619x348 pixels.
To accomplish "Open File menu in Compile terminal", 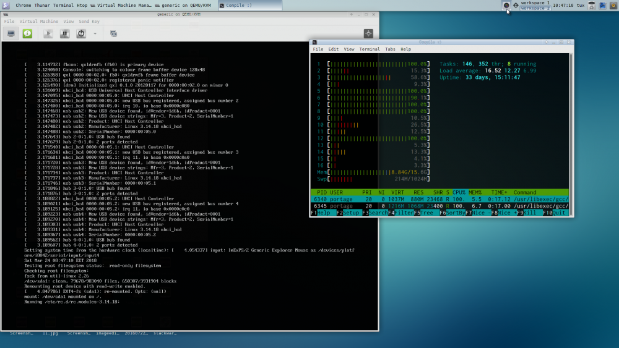I will (318, 49).
